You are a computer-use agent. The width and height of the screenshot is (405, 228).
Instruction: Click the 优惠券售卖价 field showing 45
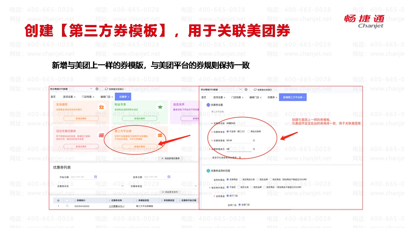click(x=239, y=149)
